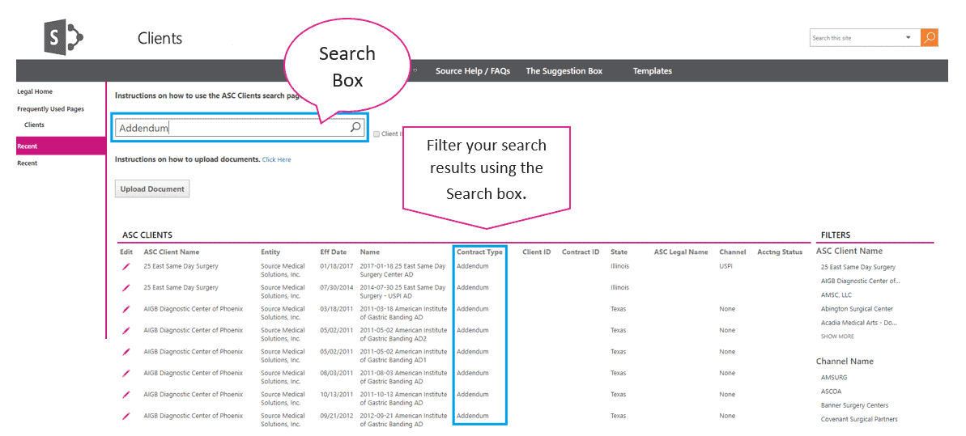966x436 pixels.
Task: Filter by ASCOA channel
Action: pos(831,391)
